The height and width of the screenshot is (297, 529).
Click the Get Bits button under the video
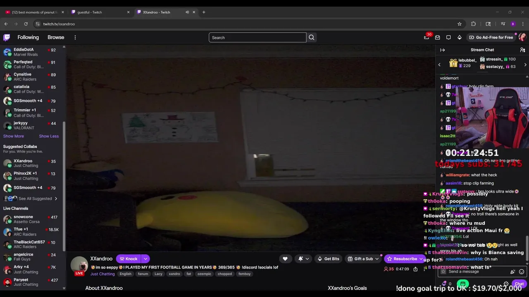tap(328, 259)
